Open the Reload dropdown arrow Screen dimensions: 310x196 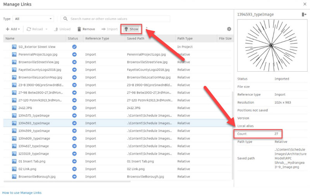coord(46,29)
